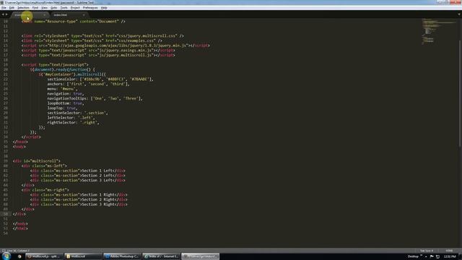Click line number 39 in the gutter
The width and height of the screenshot is (462, 260).
(x=6, y=161)
